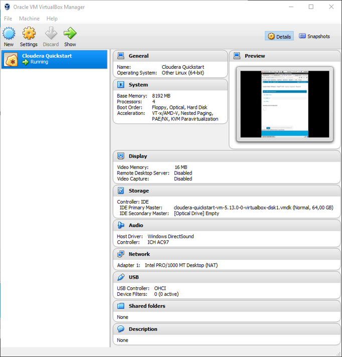Open the Audio section header link
Screen dimensions: 342x357
tap(136, 225)
